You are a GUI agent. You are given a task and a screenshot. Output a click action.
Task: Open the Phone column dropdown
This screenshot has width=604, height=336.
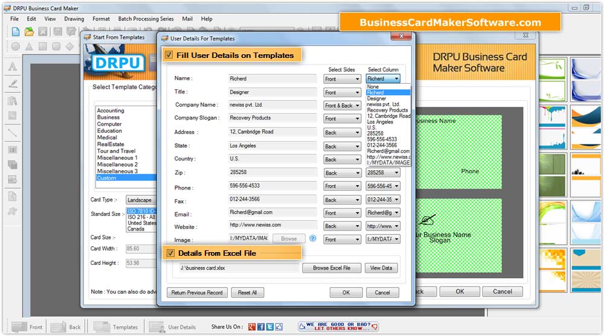coord(383,186)
